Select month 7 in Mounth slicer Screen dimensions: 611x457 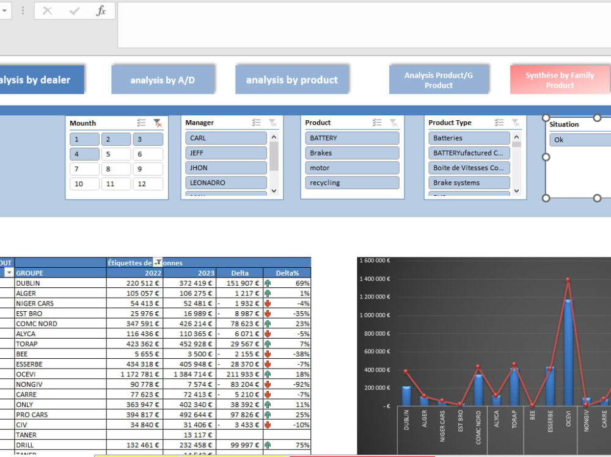[84, 168]
